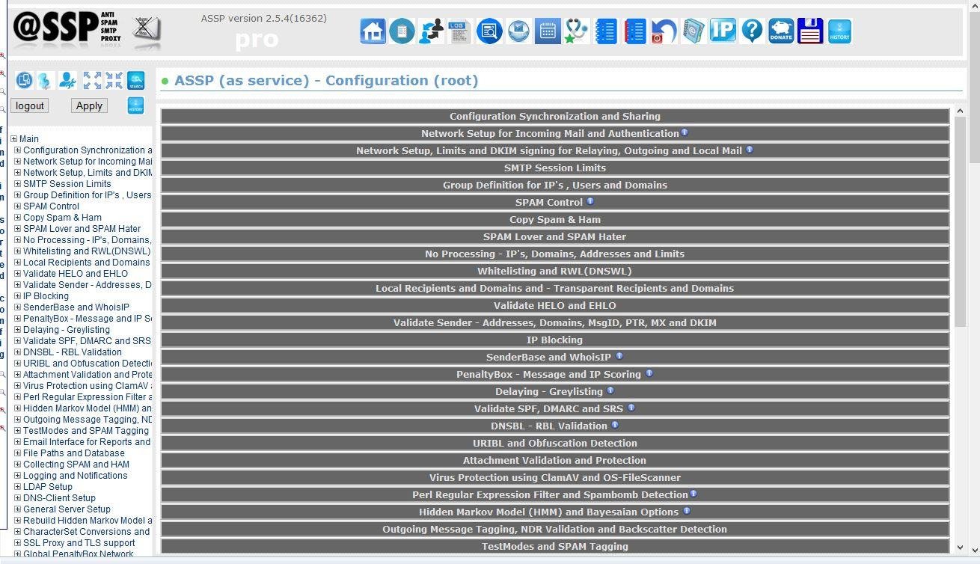This screenshot has width=980, height=564.
Task: Open the Home icon in top toolbar
Action: pyautogui.click(x=373, y=31)
